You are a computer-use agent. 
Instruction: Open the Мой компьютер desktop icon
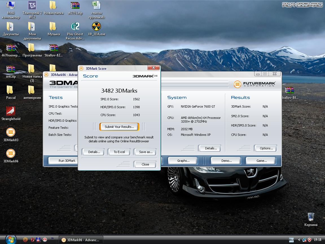(11, 10)
